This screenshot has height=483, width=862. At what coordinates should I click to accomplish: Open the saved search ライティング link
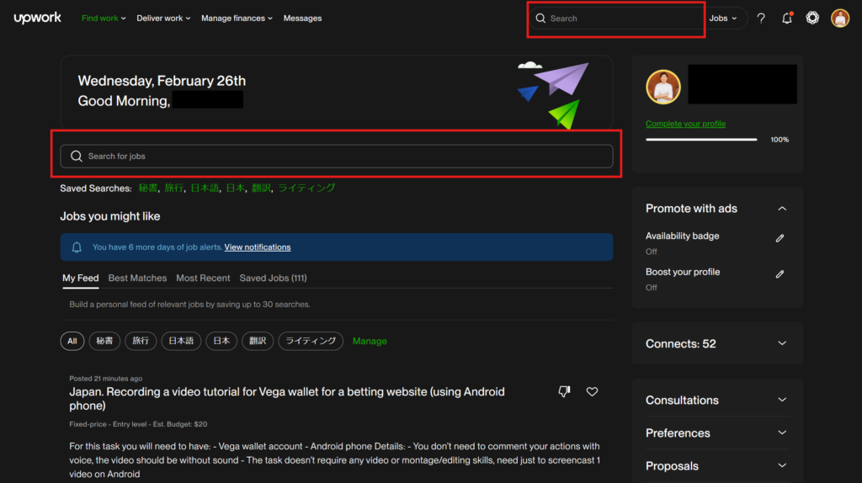click(306, 188)
